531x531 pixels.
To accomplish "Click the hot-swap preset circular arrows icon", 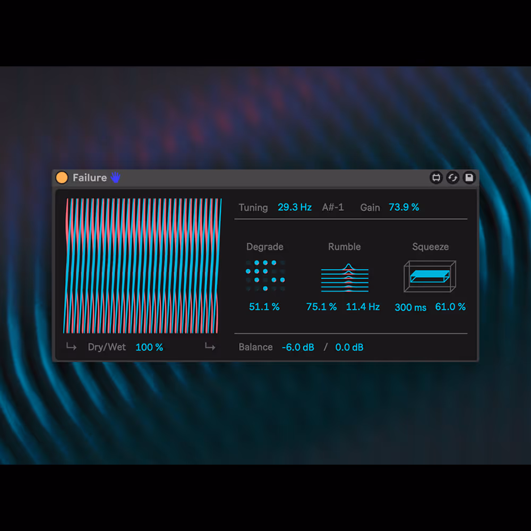I will [x=452, y=178].
